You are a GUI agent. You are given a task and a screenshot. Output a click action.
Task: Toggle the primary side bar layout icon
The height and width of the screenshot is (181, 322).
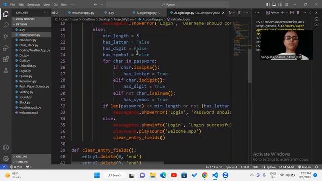268,4
